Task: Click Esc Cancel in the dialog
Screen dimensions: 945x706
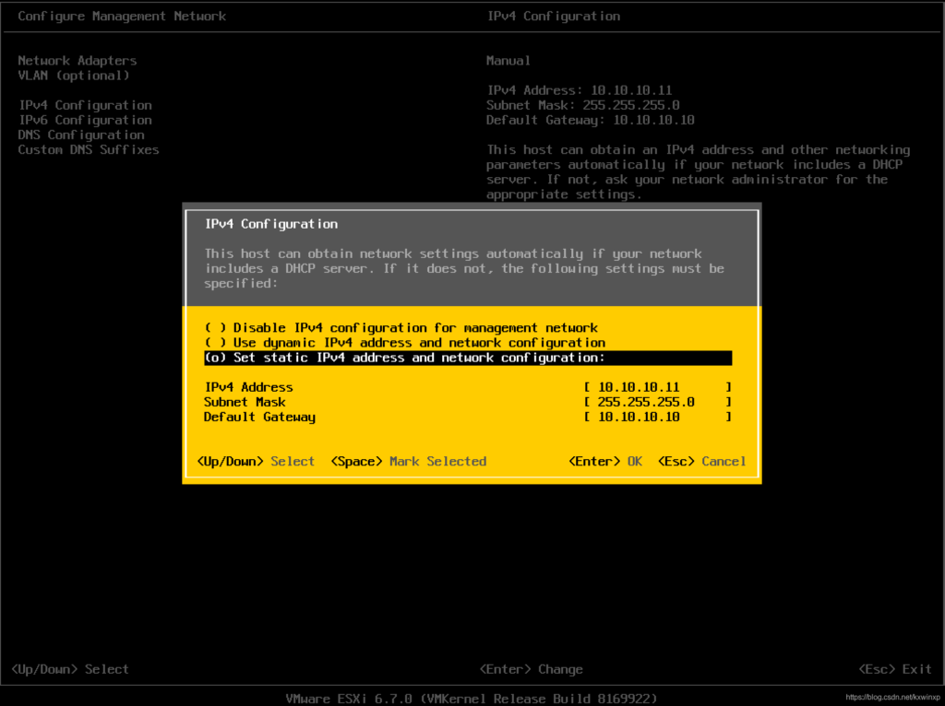Action: (701, 461)
